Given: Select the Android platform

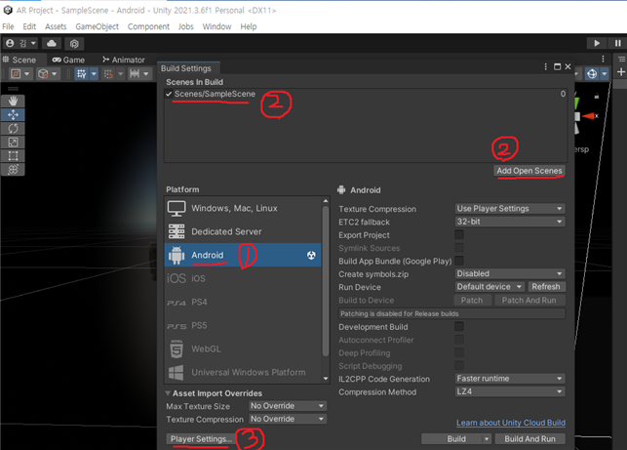Looking at the screenshot, I should [x=243, y=255].
